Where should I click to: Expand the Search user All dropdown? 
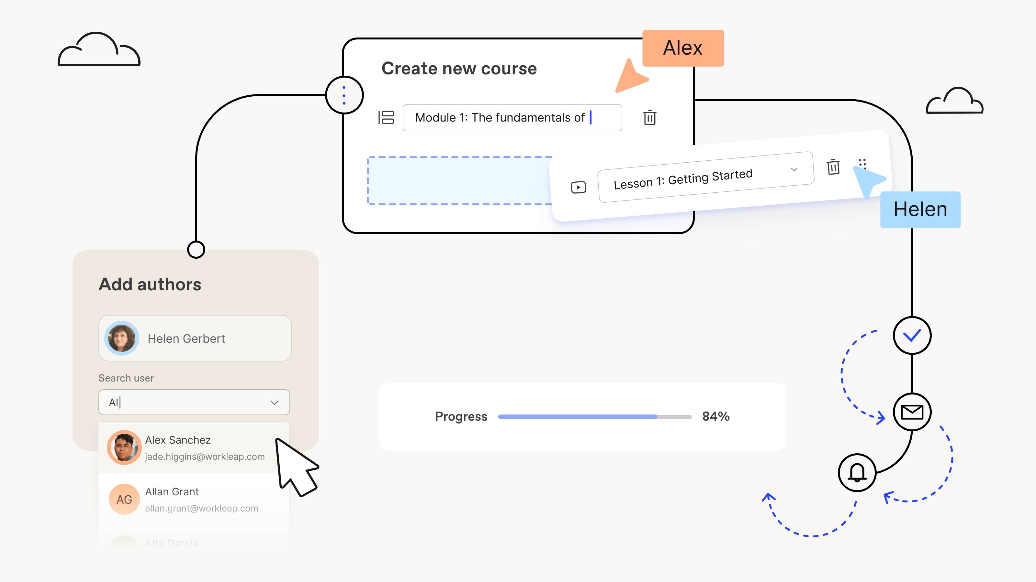(x=276, y=402)
